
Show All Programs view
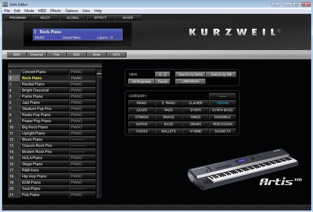click(141, 82)
